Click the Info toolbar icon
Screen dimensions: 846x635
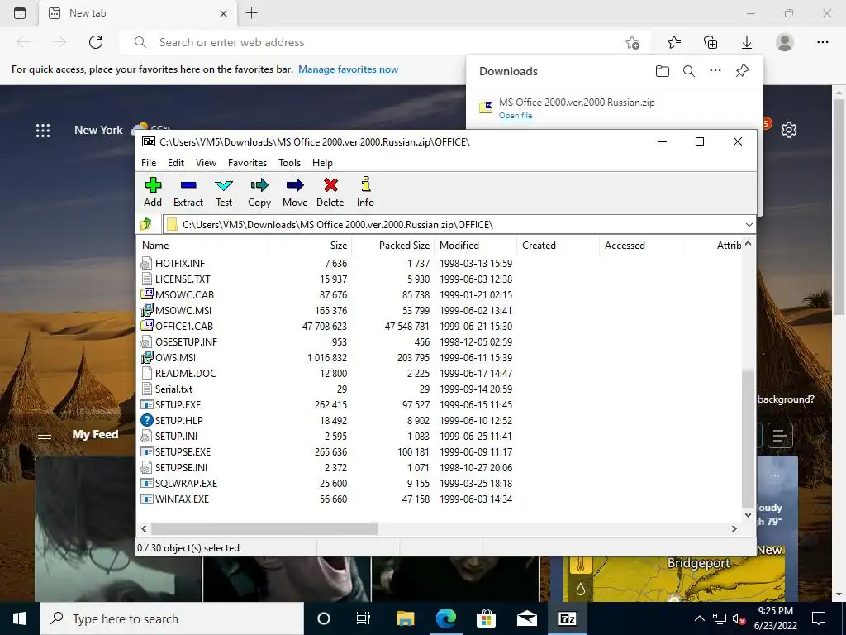point(365,192)
